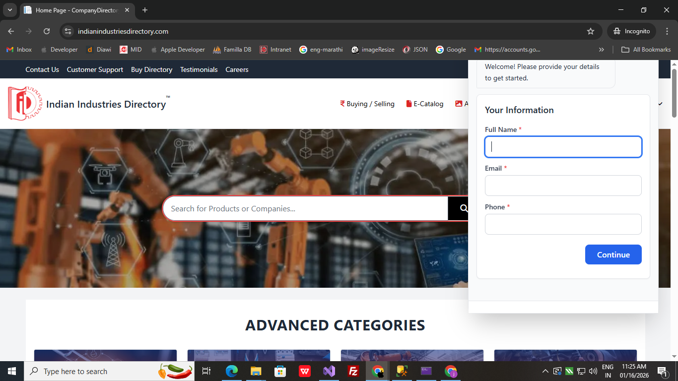
Task: Click the Phone input field
Action: [563, 224]
